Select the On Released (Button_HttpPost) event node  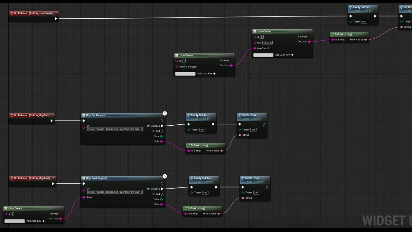32,178
